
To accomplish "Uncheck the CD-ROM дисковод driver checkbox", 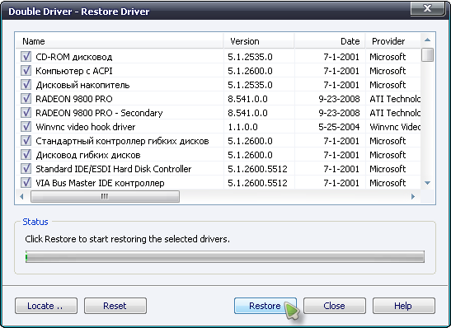I will pyautogui.click(x=26, y=56).
